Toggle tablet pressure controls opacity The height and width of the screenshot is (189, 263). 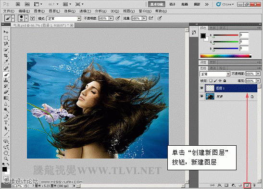118,18
